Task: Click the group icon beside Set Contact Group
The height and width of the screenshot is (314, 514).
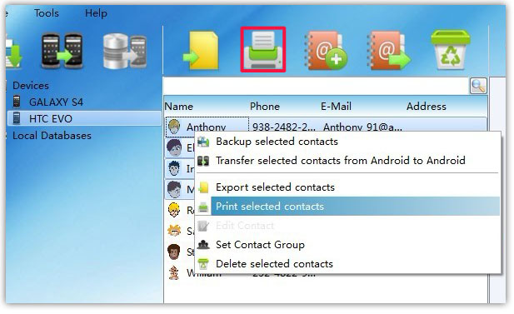Action: 203,245
